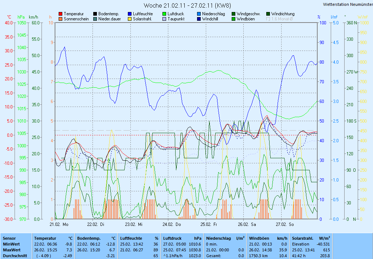Click the Elevation value -40.531
The width and height of the screenshot is (373, 259).
(x=323, y=244)
